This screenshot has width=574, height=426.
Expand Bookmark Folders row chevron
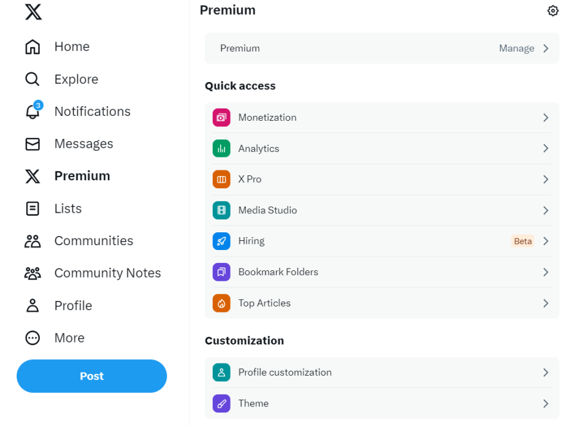tap(546, 272)
